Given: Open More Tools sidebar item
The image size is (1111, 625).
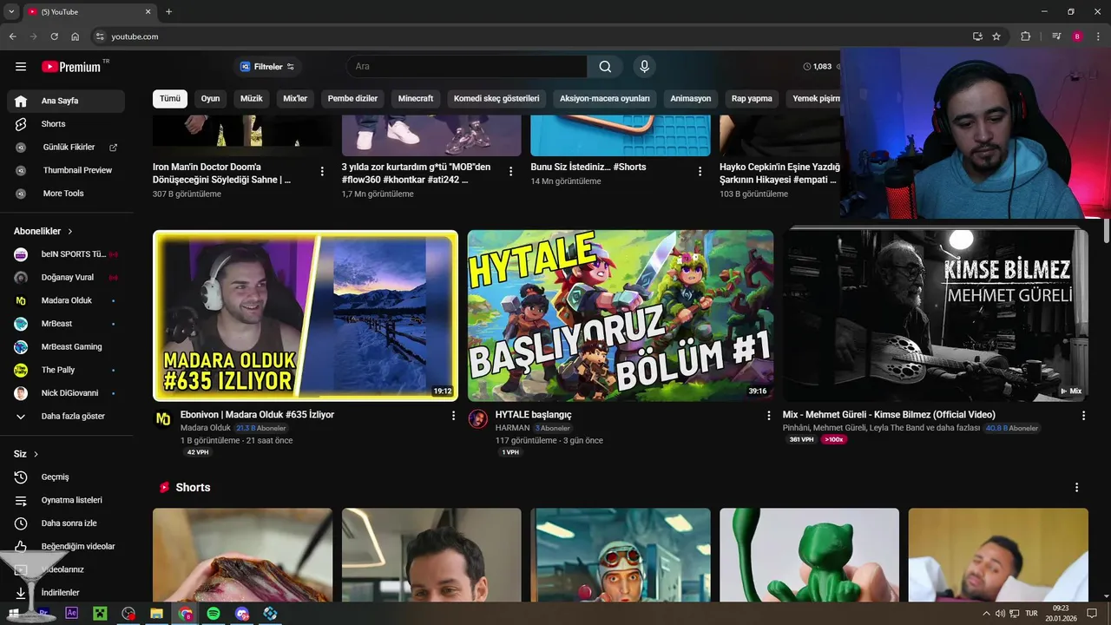Looking at the screenshot, I should (x=66, y=194).
